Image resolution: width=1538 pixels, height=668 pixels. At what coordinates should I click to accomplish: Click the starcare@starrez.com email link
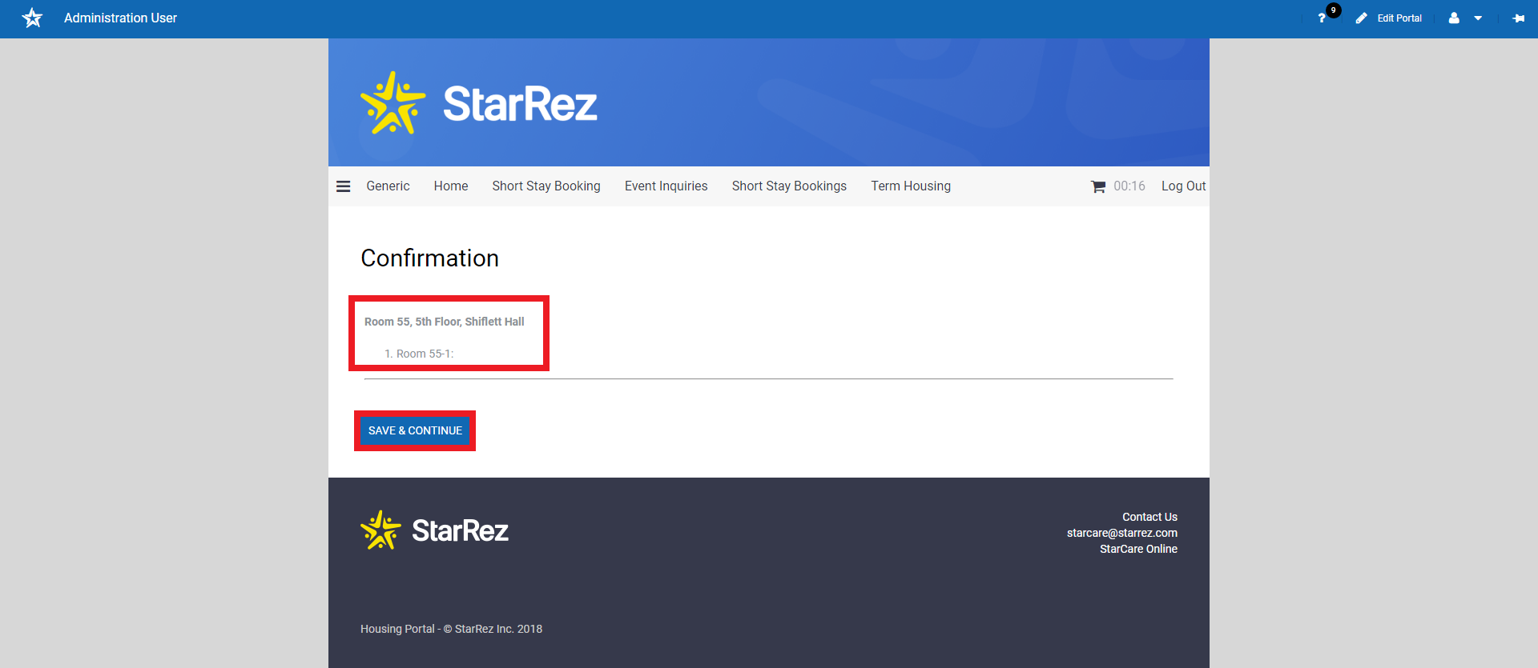1121,533
